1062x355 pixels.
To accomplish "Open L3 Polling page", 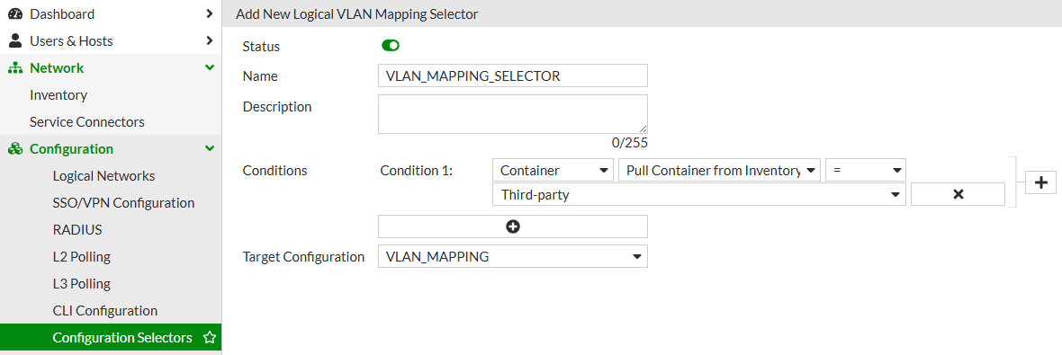I will [81, 284].
